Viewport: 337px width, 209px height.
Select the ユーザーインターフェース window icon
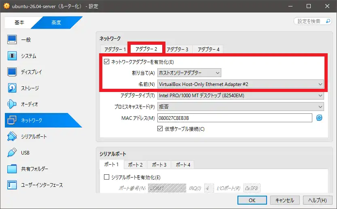[x=12, y=185]
